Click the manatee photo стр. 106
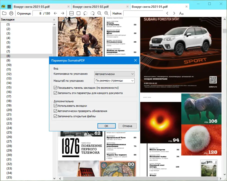The width and height of the screenshot is (227, 181). coord(201,109)
